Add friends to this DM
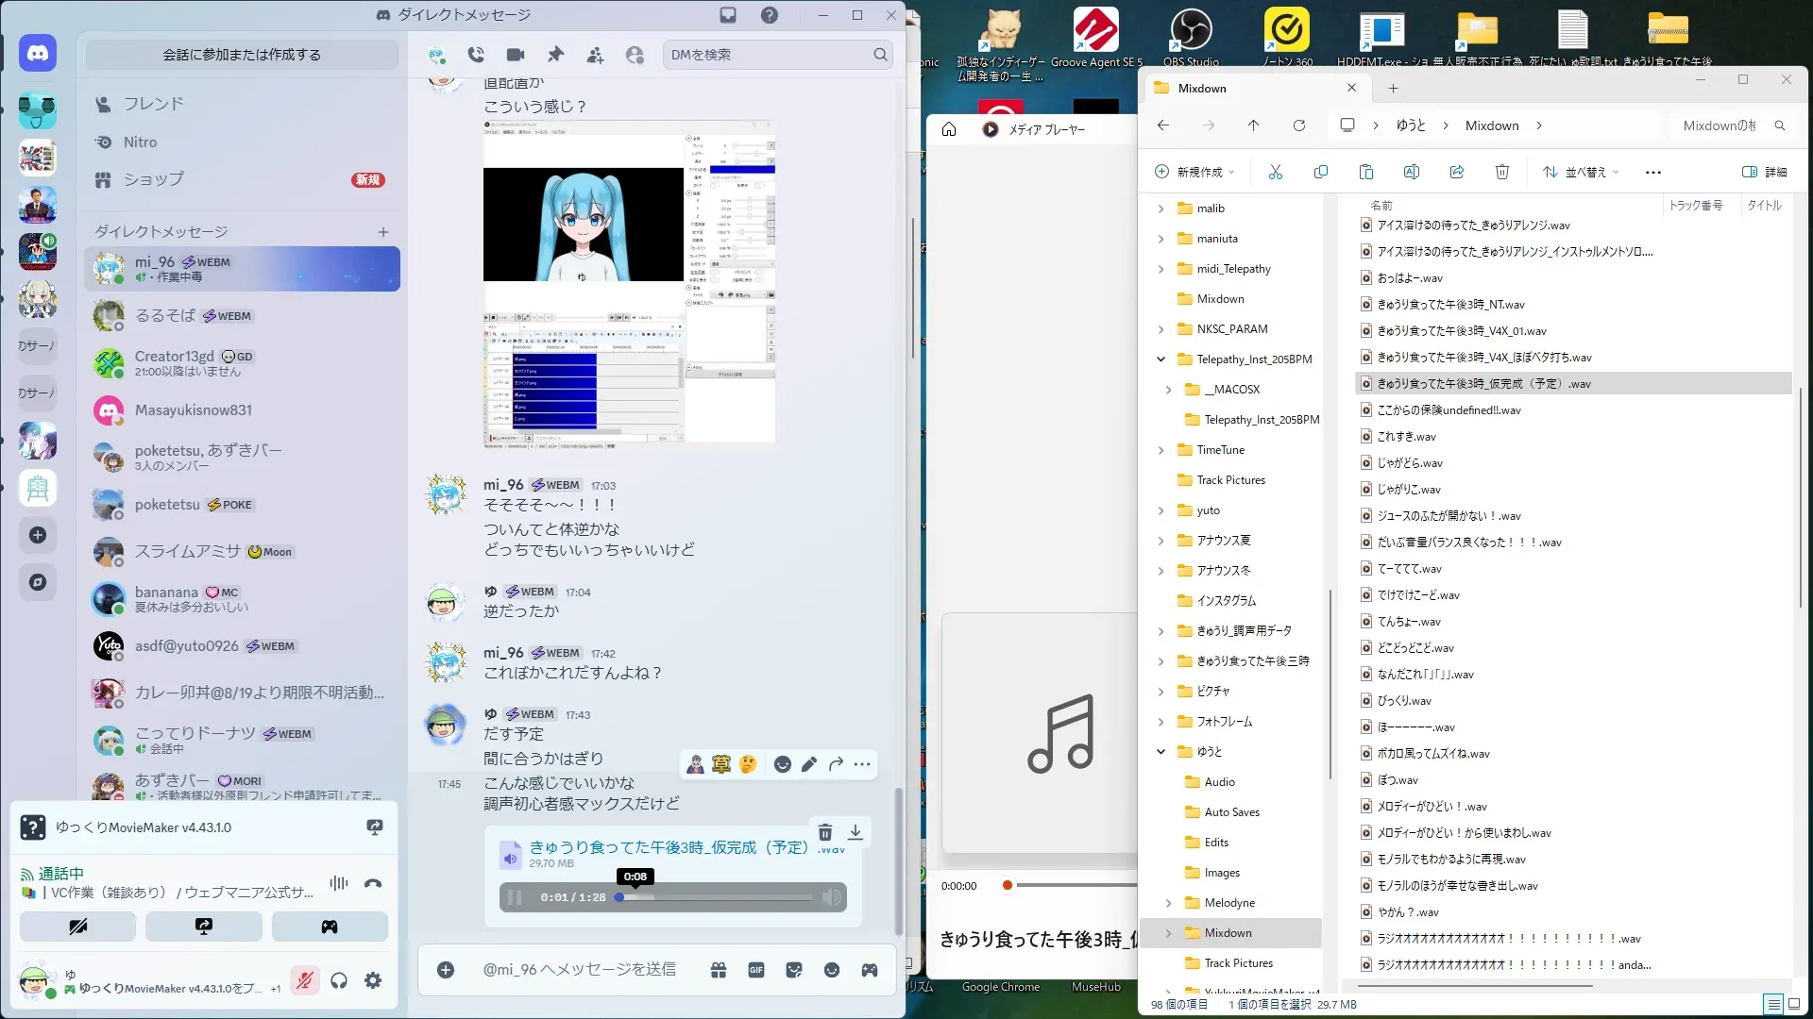Screen dimensions: 1813x1019 pos(595,56)
